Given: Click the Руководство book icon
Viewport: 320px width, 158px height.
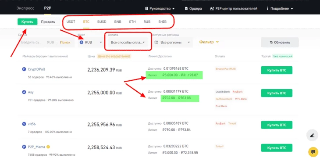Looking at the screenshot, I should pyautogui.click(x=146, y=9).
